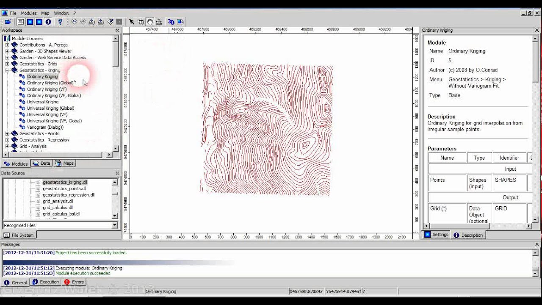This screenshot has width=542, height=305.
Task: Expand the Contributions - A. Perego library
Action: [7, 45]
